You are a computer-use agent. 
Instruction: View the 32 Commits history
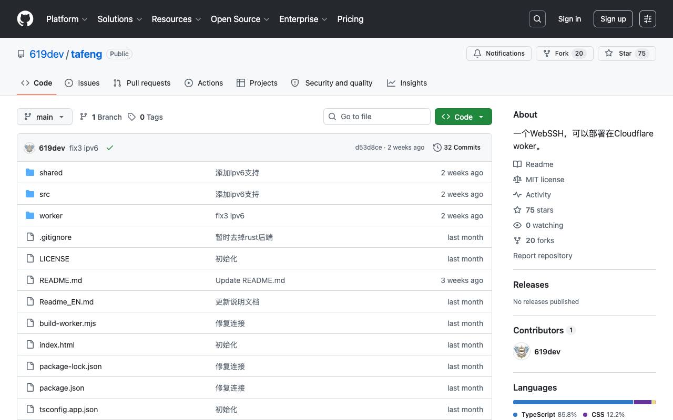point(457,148)
